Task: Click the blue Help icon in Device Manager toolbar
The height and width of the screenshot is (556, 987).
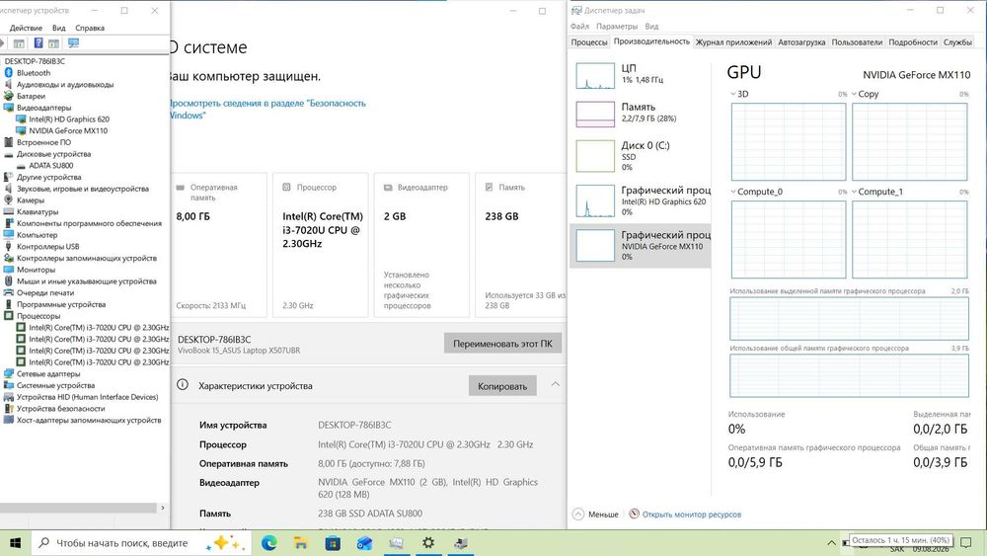Action: [38, 42]
